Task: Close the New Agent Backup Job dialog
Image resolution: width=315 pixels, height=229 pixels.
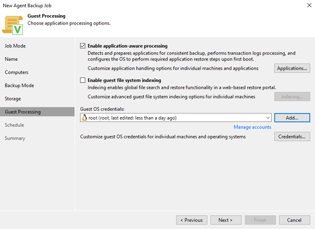Action: click(x=309, y=5)
